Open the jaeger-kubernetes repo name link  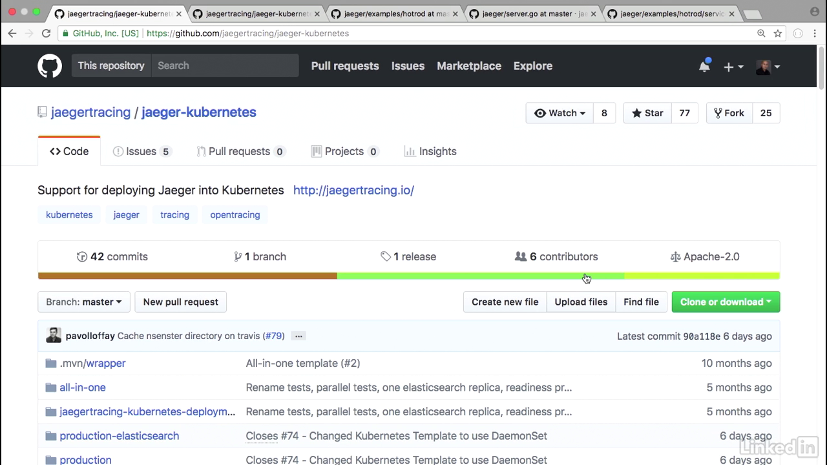(199, 112)
